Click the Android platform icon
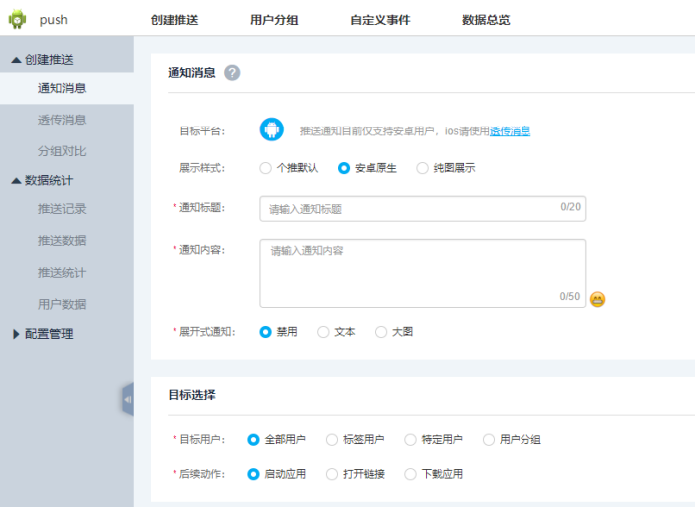Viewport: 696px width, 508px height. [272, 129]
